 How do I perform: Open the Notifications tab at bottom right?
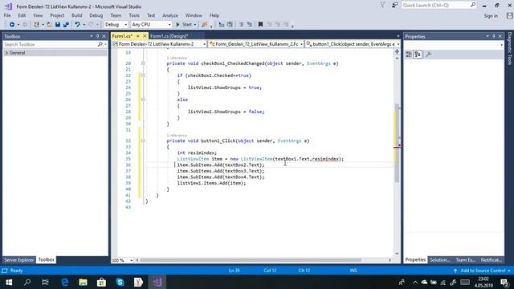(x=491, y=260)
